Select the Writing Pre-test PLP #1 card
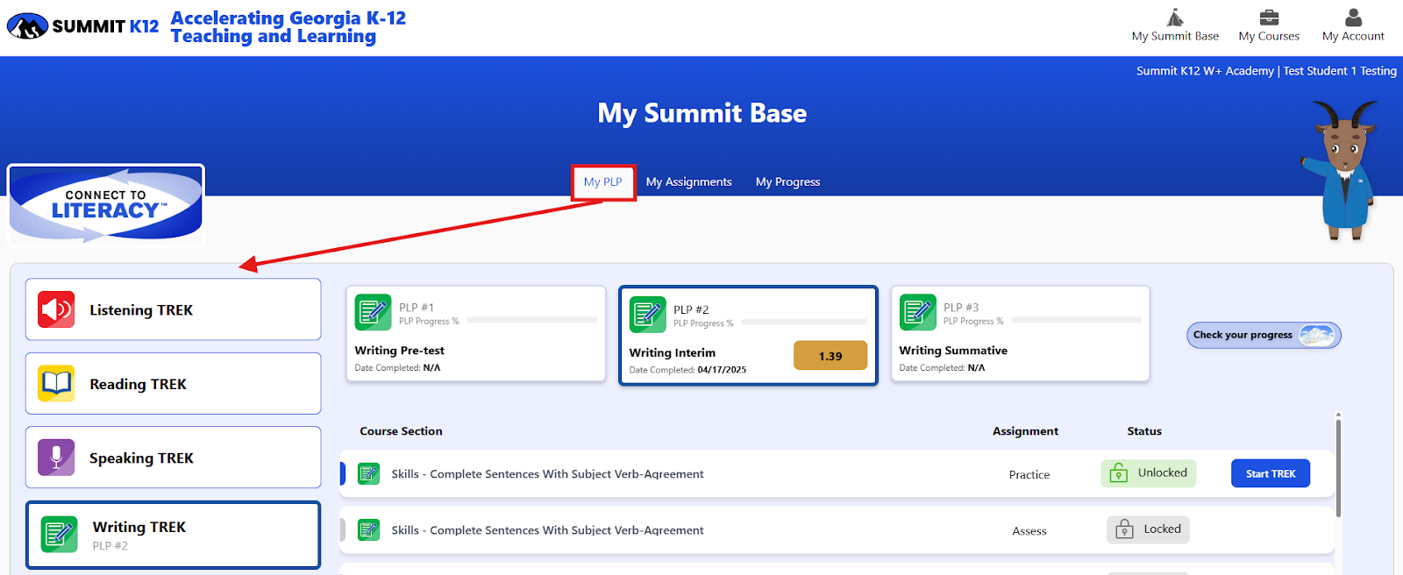This screenshot has width=1403, height=575. (x=476, y=334)
